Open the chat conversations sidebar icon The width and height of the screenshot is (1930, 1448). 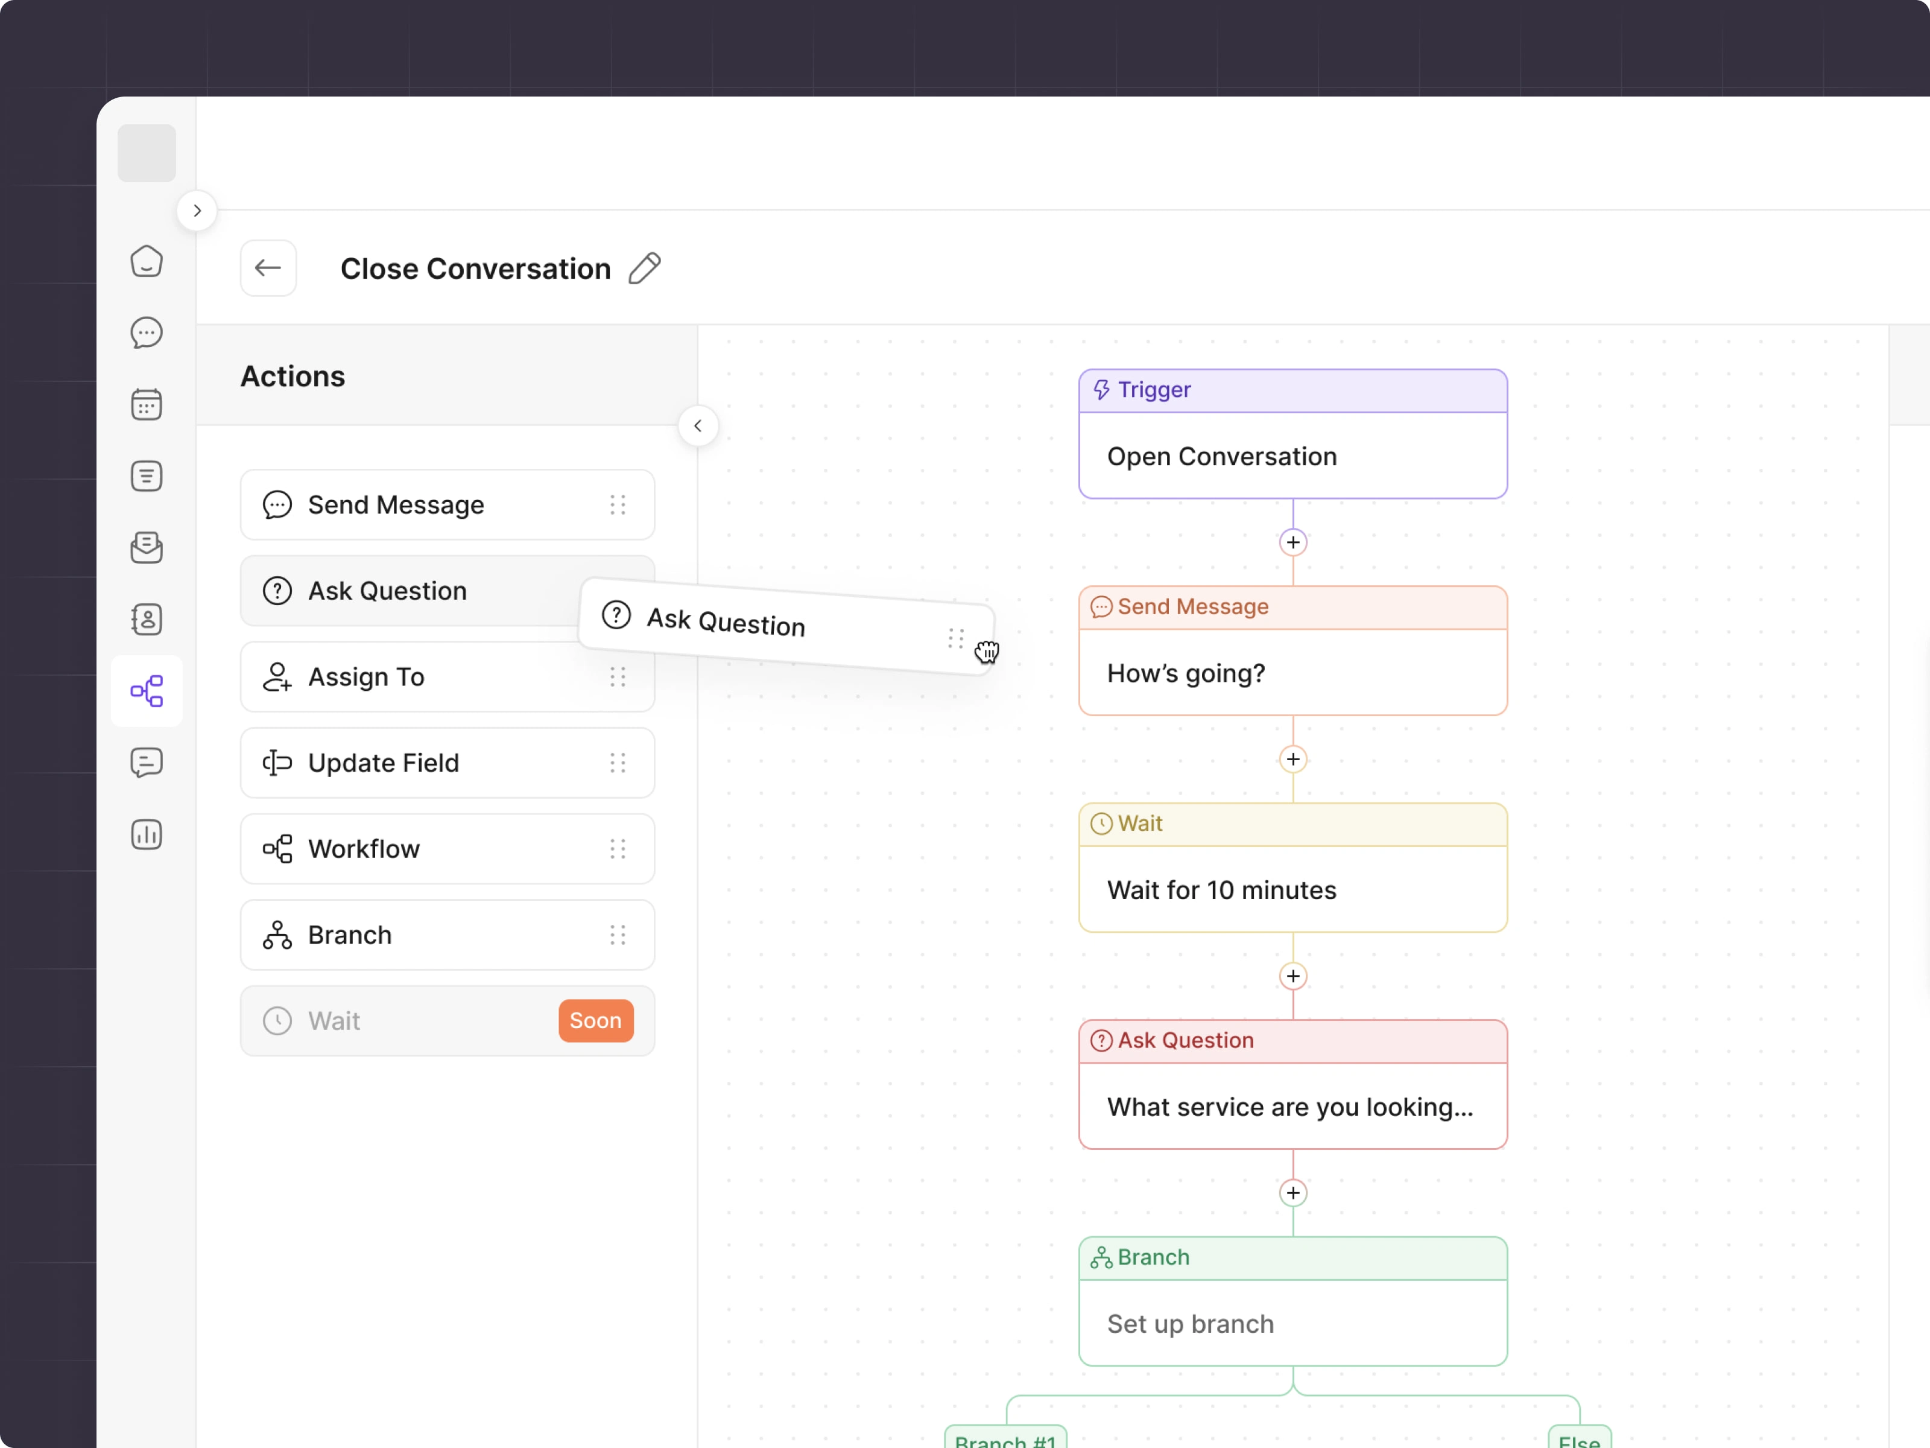pos(147,332)
